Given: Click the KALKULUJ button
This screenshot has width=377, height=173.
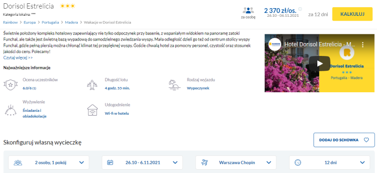Looking at the screenshot, I should coord(353,14).
